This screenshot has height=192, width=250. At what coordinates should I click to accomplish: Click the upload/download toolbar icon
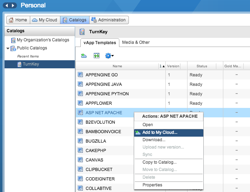pyautogui.click(x=97, y=56)
